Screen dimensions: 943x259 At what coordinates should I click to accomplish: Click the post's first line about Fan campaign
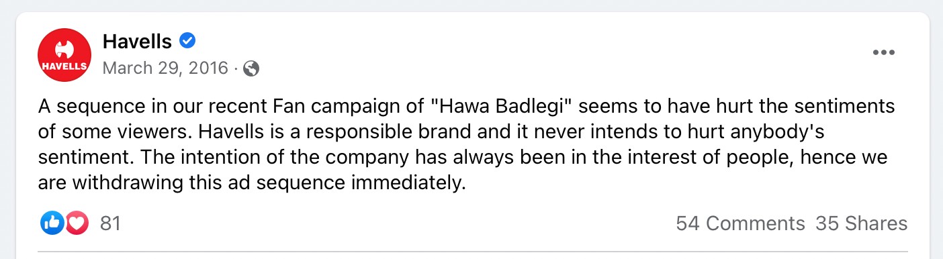click(x=467, y=107)
